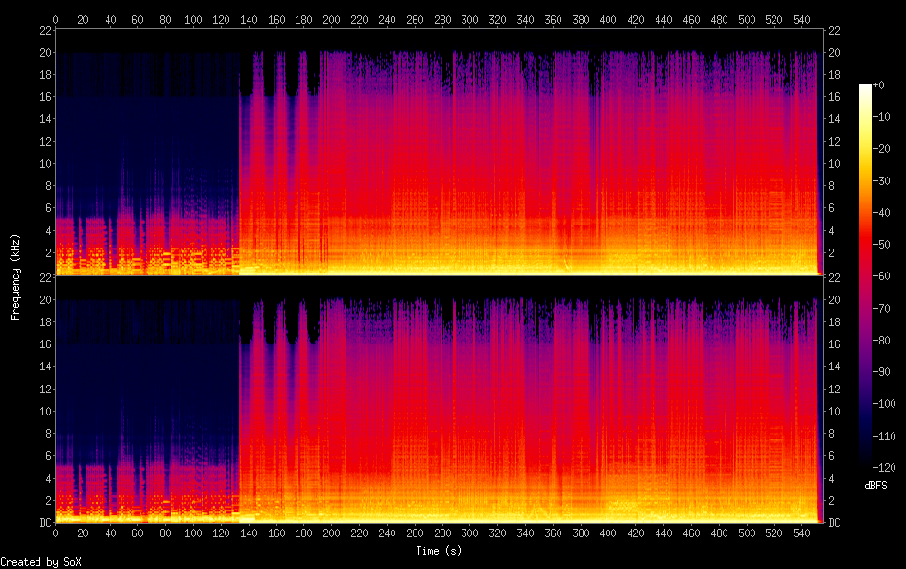Click the DC label at the bottom right
The width and height of the screenshot is (906, 569).
tap(834, 522)
